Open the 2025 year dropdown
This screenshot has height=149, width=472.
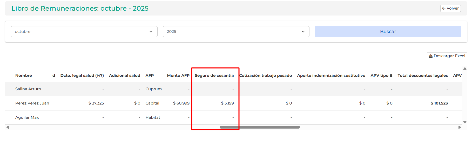[236, 32]
